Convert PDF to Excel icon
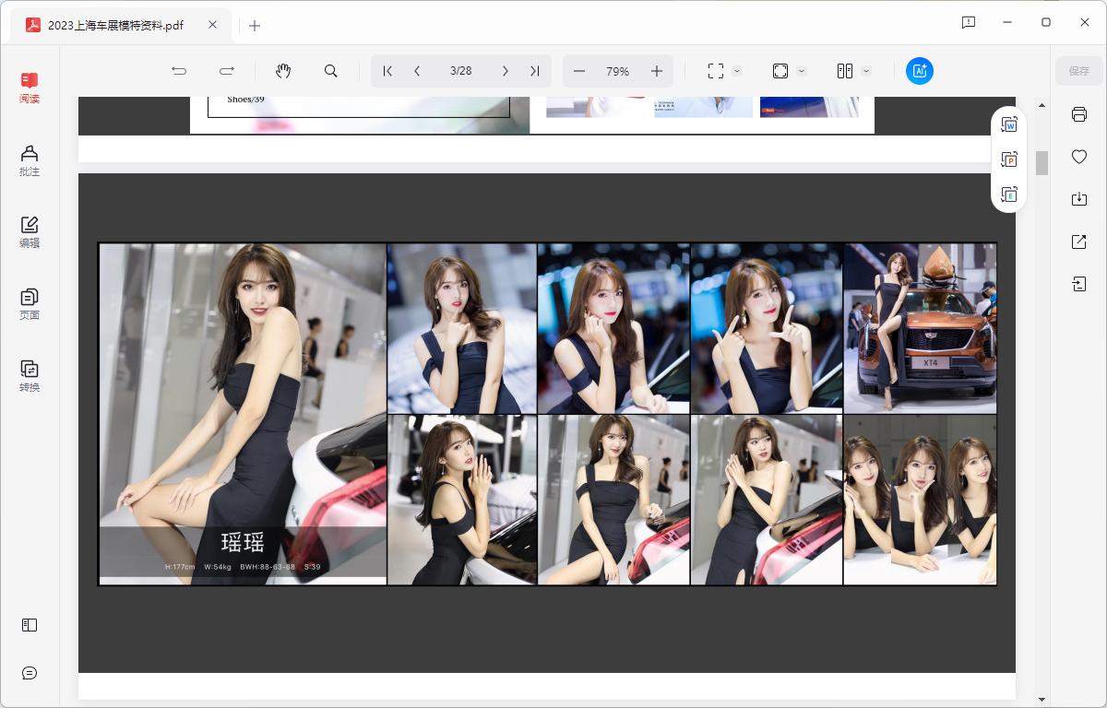The height and width of the screenshot is (708, 1107). pyautogui.click(x=1009, y=195)
